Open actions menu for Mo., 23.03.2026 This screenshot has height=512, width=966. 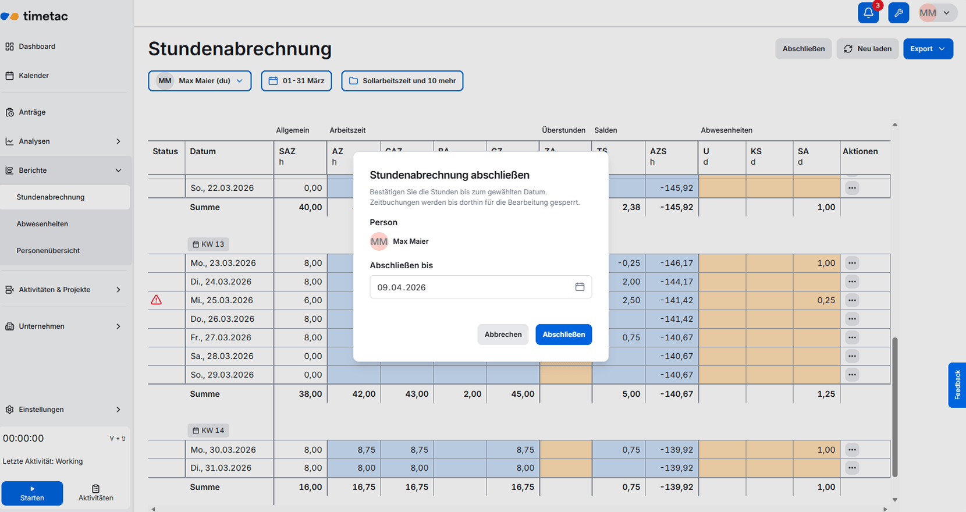point(852,263)
